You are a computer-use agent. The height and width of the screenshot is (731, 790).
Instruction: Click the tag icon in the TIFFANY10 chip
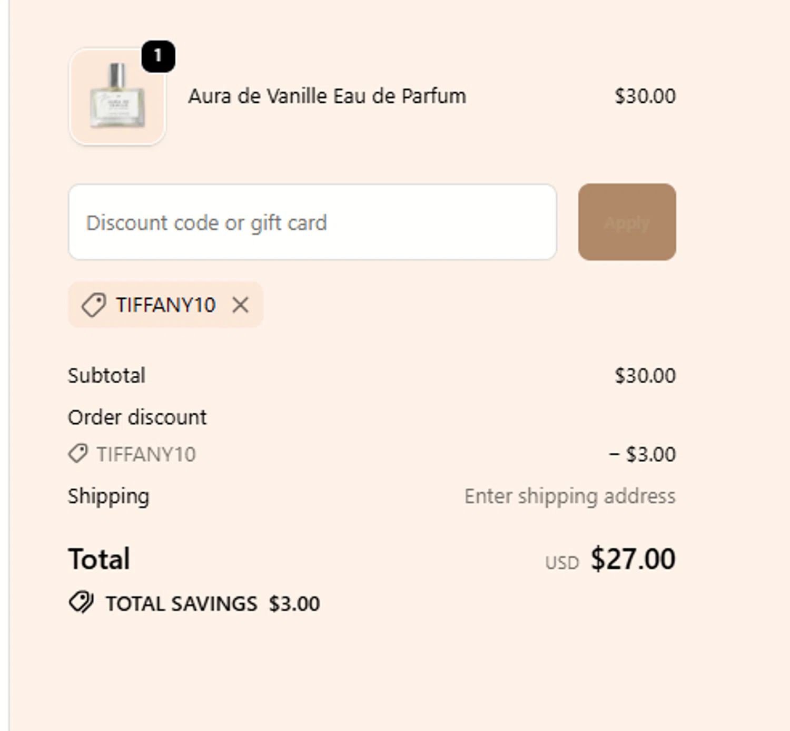click(x=94, y=305)
